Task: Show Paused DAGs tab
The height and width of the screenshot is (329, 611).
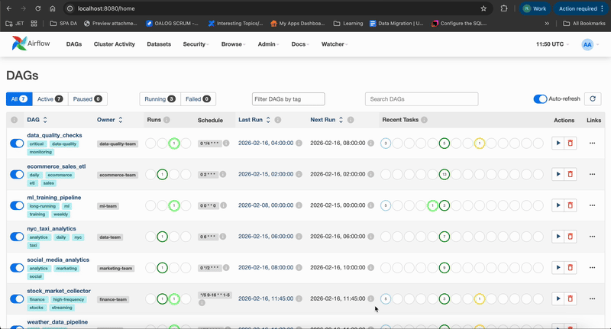Action: point(88,99)
